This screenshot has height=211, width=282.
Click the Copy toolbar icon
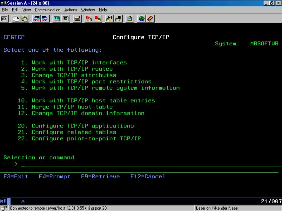[x=16, y=19]
